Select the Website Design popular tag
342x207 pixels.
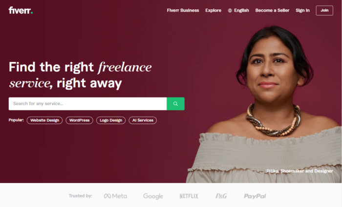click(44, 120)
